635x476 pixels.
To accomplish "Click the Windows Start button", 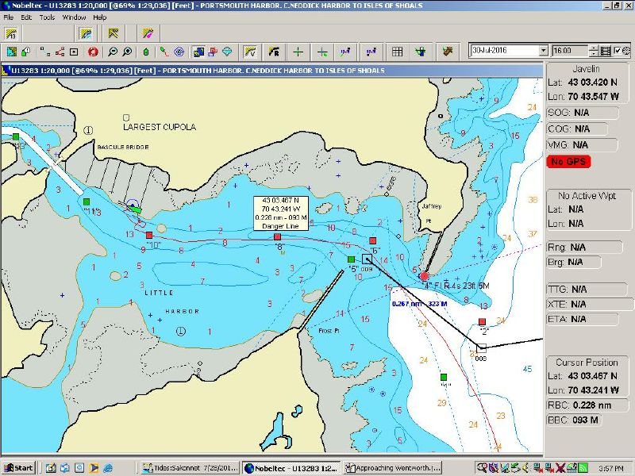I will pyautogui.click(x=18, y=468).
